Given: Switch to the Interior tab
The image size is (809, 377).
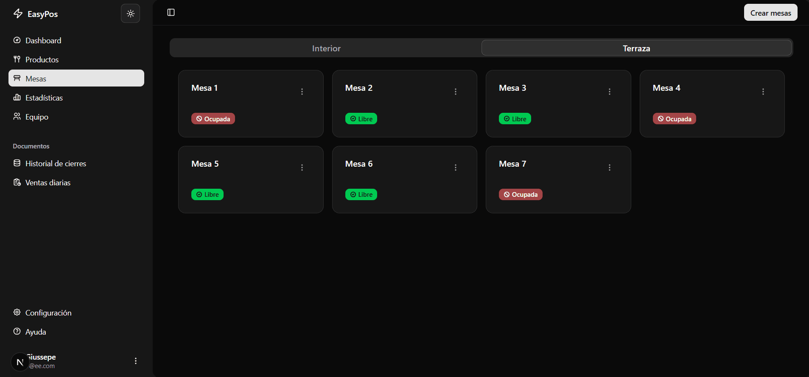Looking at the screenshot, I should coord(326,48).
